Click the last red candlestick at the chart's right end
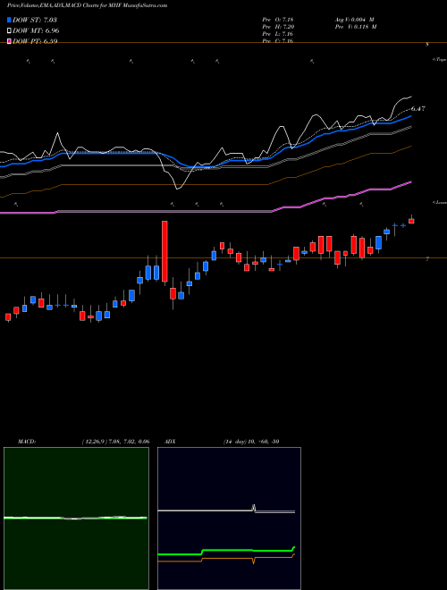 pos(411,221)
